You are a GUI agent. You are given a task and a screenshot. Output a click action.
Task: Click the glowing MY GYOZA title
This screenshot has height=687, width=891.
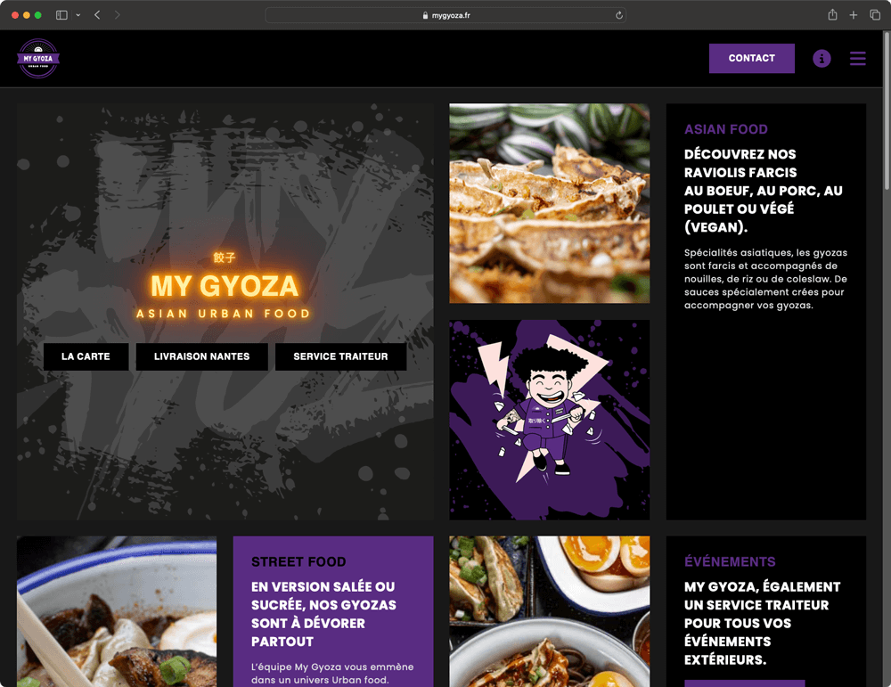225,286
